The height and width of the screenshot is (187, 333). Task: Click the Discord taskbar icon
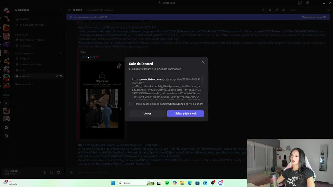click(221, 183)
